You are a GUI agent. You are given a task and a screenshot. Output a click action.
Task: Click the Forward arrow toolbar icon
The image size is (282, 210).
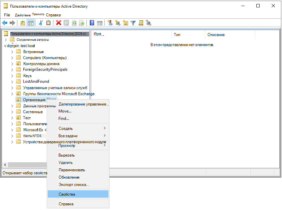click(12, 23)
